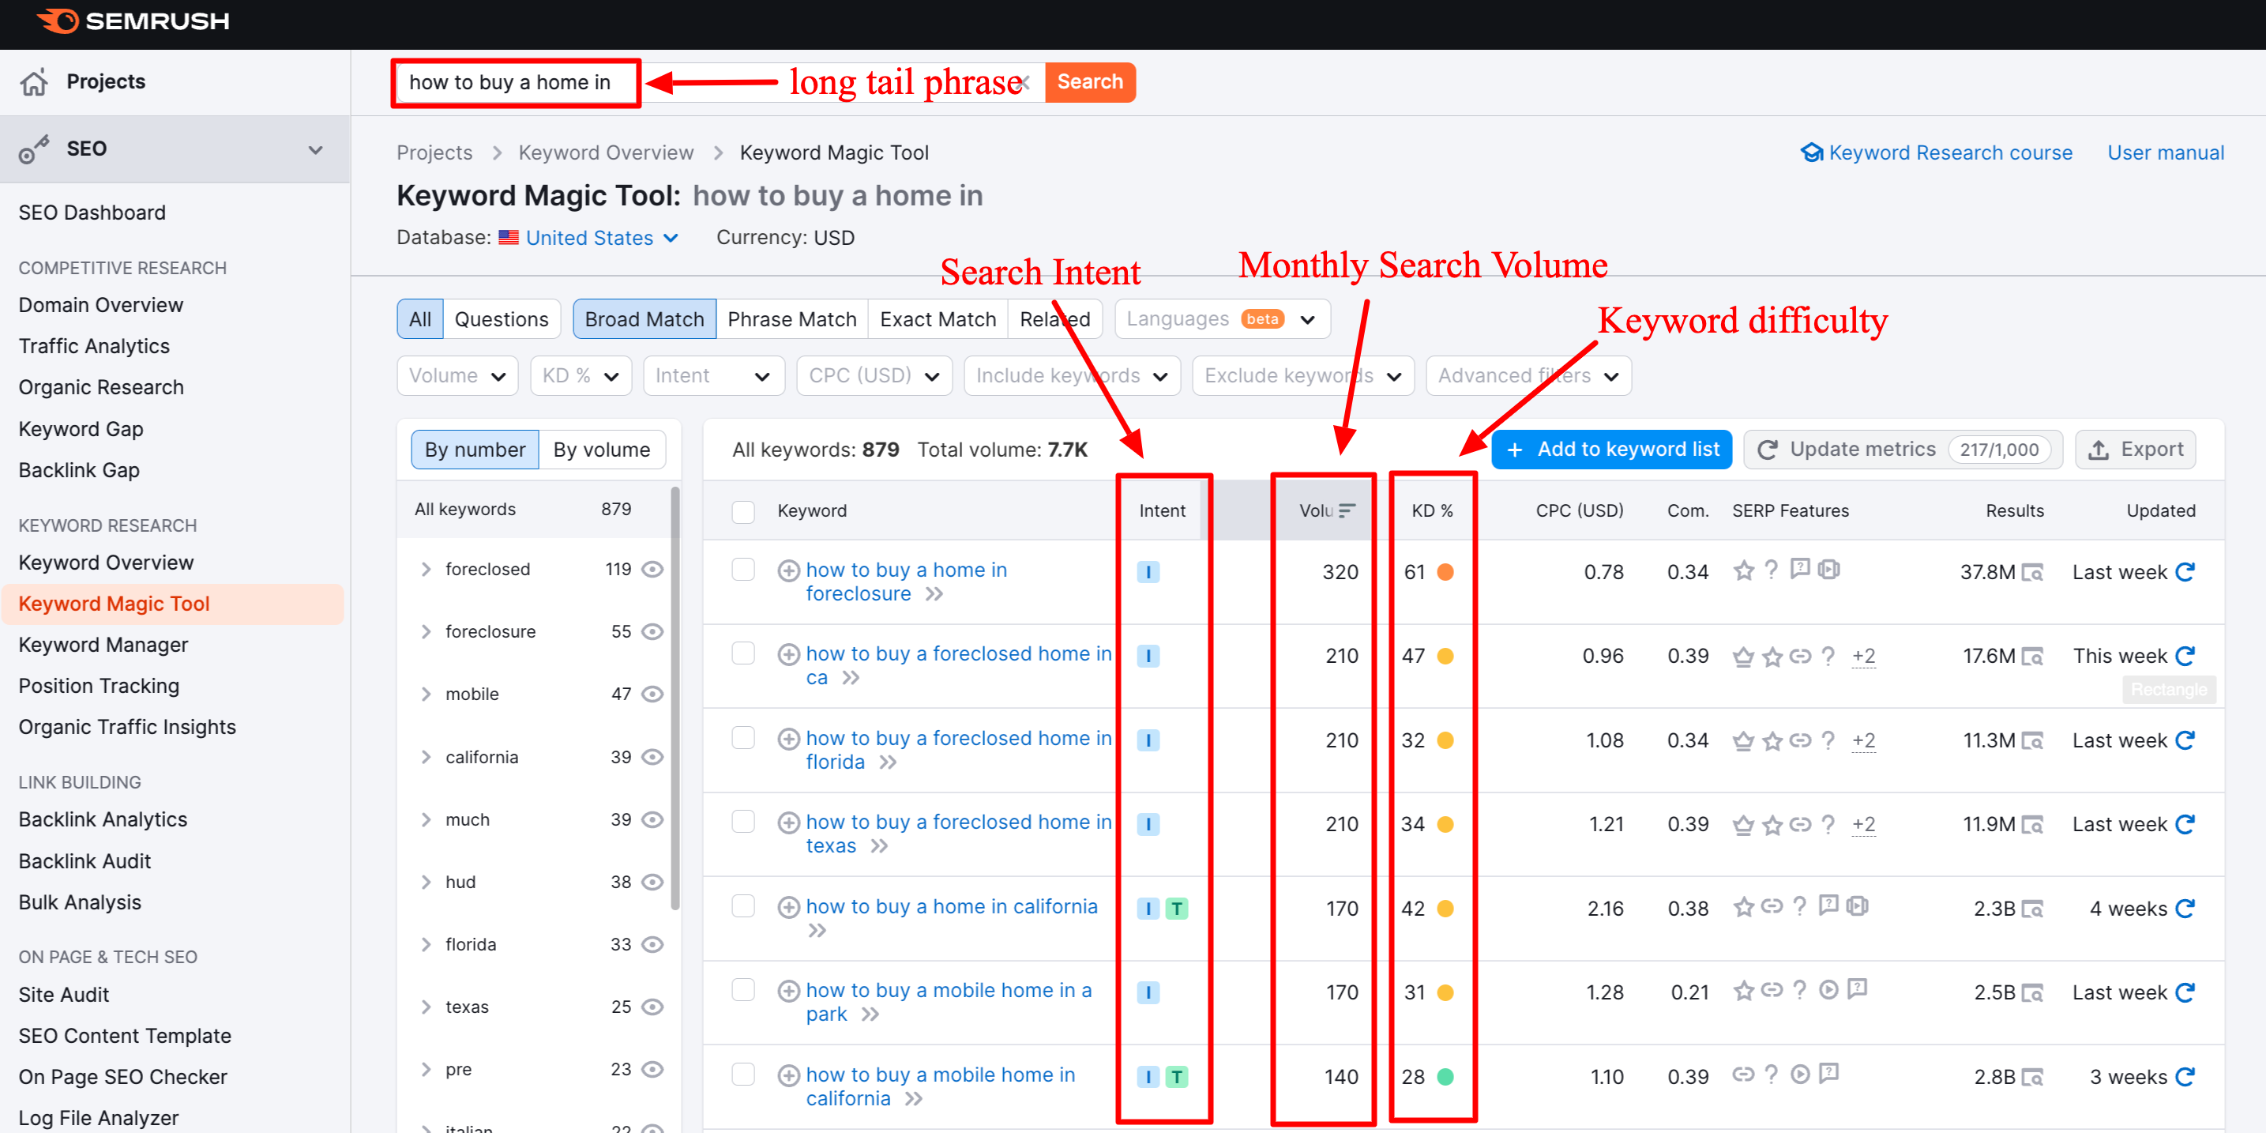Tick the select-all checkbox in Keyword header

743,511
